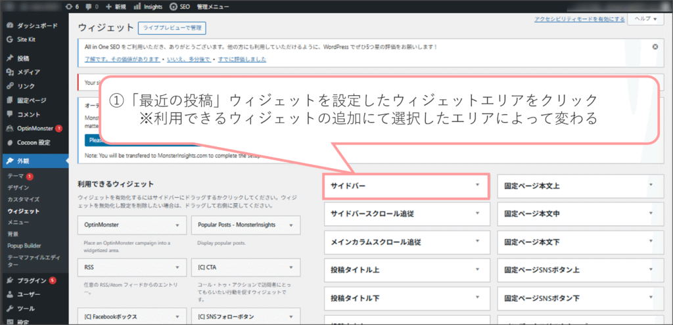Viewport: 673px width, 325px height.
Task: Open Plugins (プラグイン) via its icon
Action: point(10,280)
